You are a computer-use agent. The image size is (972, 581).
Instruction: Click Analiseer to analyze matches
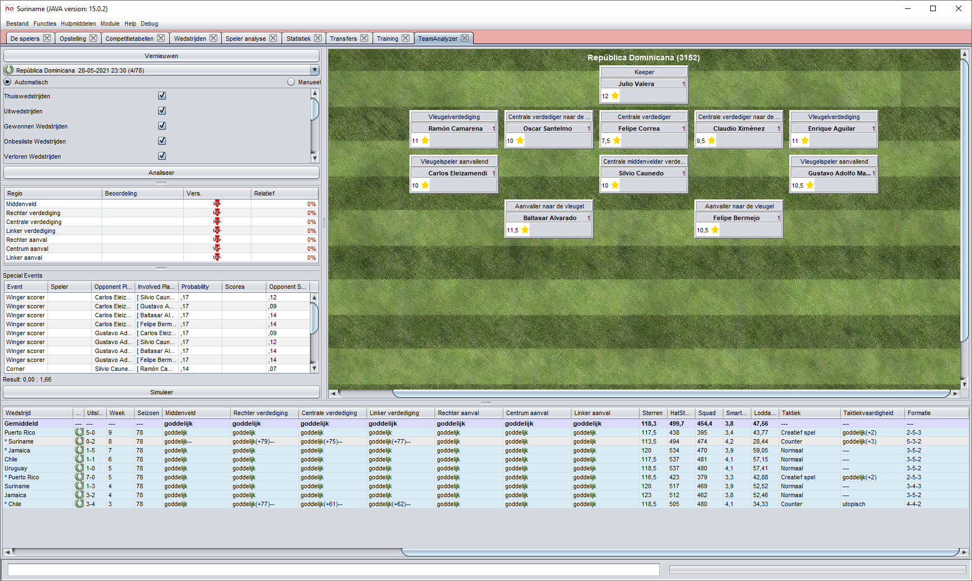point(161,173)
